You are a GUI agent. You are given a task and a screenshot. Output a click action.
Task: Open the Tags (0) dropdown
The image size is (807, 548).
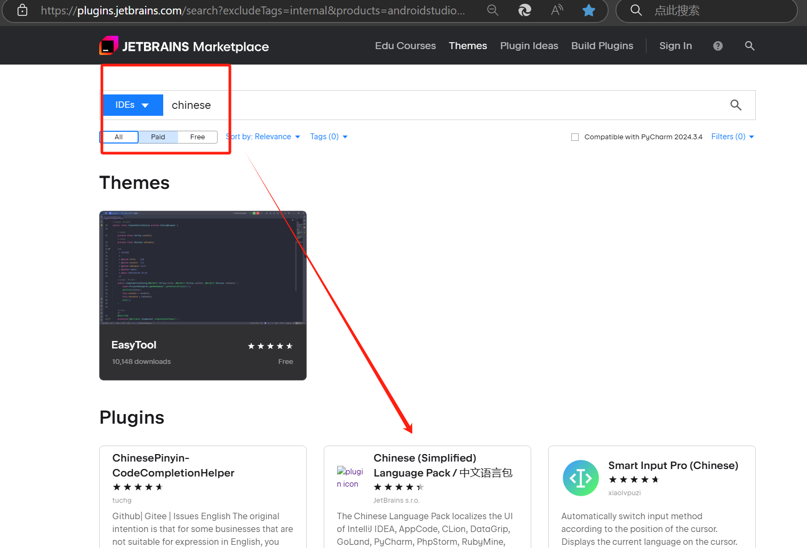(329, 137)
